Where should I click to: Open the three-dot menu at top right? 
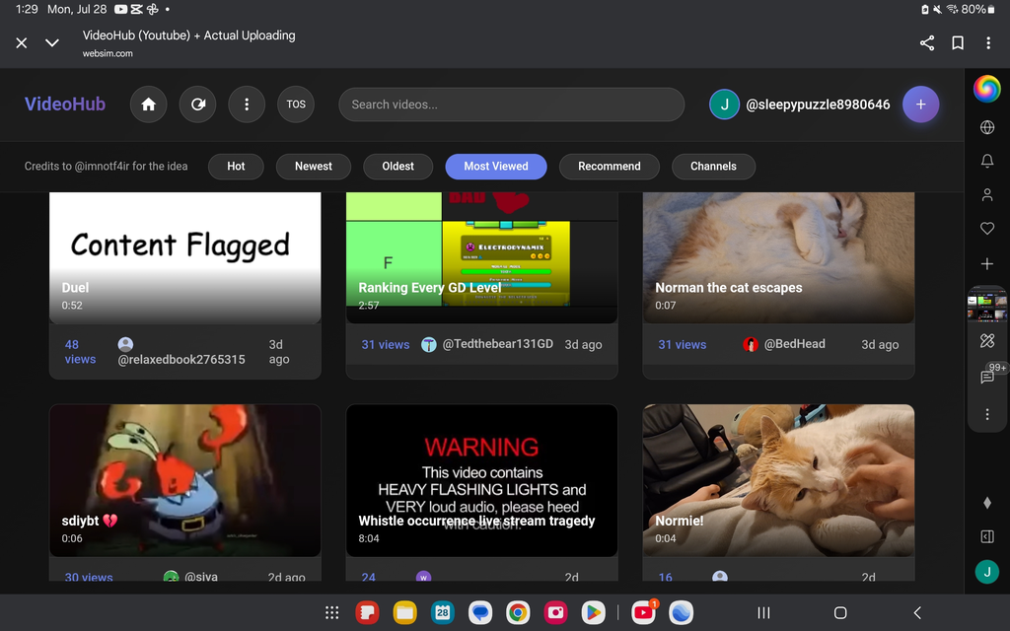pos(988,43)
